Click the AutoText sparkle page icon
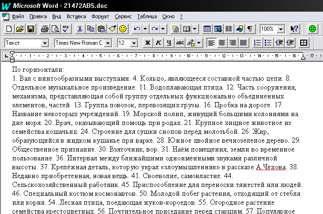Image resolution: width=323 pixels, height=214 pixels. (175, 29)
